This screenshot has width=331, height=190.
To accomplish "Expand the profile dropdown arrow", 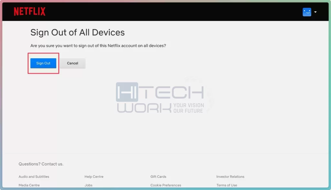I will click(x=315, y=12).
